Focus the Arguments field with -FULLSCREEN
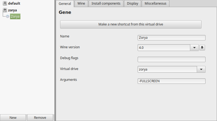The height and width of the screenshot is (121, 217). pos(171,81)
